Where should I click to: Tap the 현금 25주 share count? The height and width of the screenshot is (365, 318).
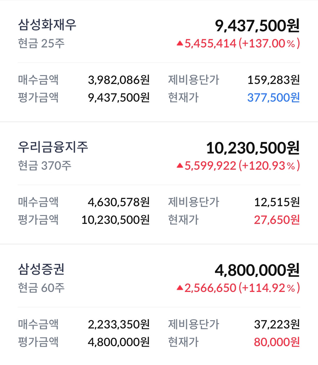coord(41,44)
